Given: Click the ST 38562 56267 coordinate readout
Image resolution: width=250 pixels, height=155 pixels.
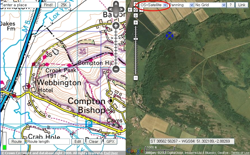Looking at the screenshot, I should (192, 141).
